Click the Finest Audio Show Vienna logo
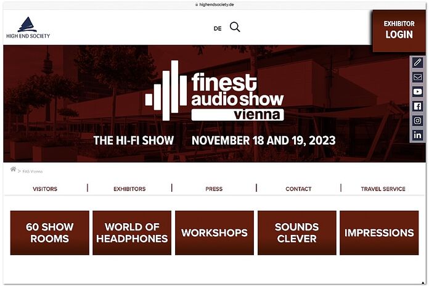The image size is (429, 286). 214,91
